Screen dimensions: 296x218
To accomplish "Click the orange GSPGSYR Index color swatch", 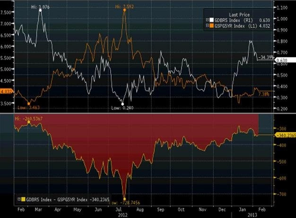I will [211, 26].
